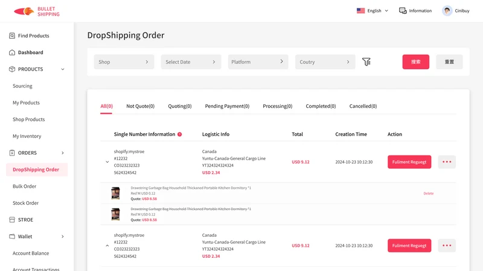
Task: Click the ORDERS clipboard icon
Action: pyautogui.click(x=12, y=153)
